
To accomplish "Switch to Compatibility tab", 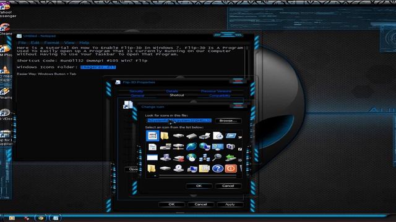I will [220, 96].
